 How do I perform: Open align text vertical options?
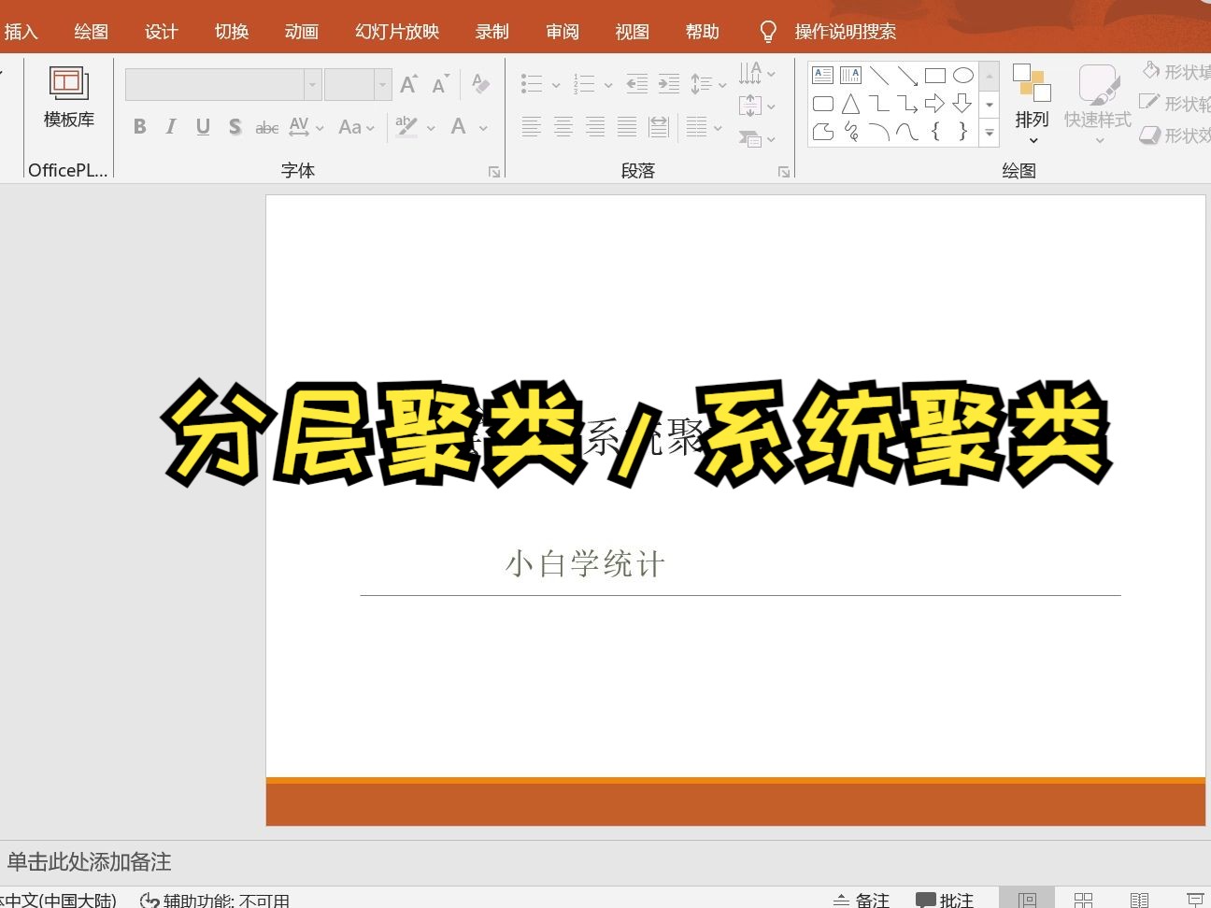click(757, 106)
